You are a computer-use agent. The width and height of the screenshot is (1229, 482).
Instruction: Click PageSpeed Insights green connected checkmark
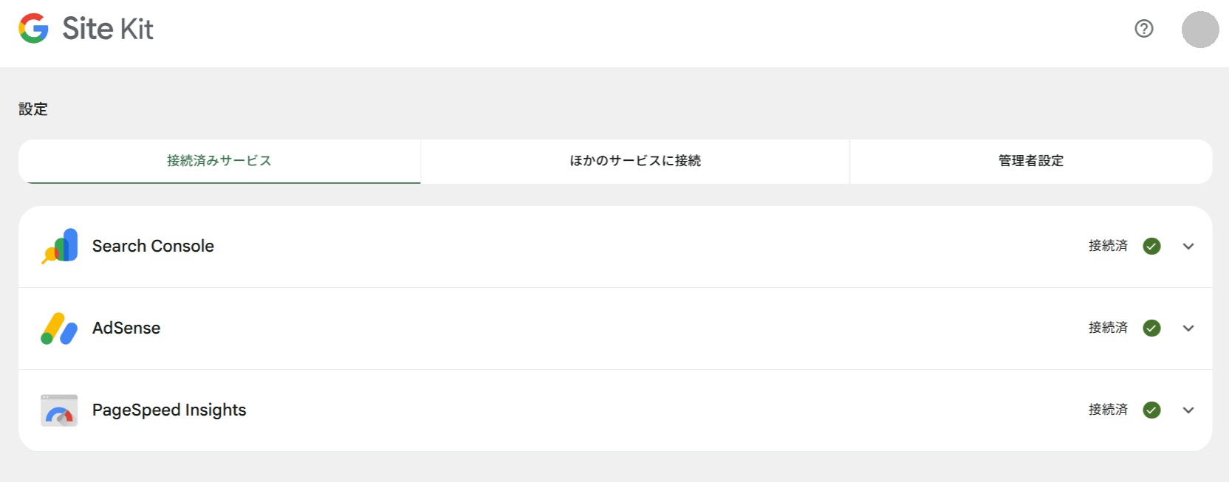tap(1151, 410)
